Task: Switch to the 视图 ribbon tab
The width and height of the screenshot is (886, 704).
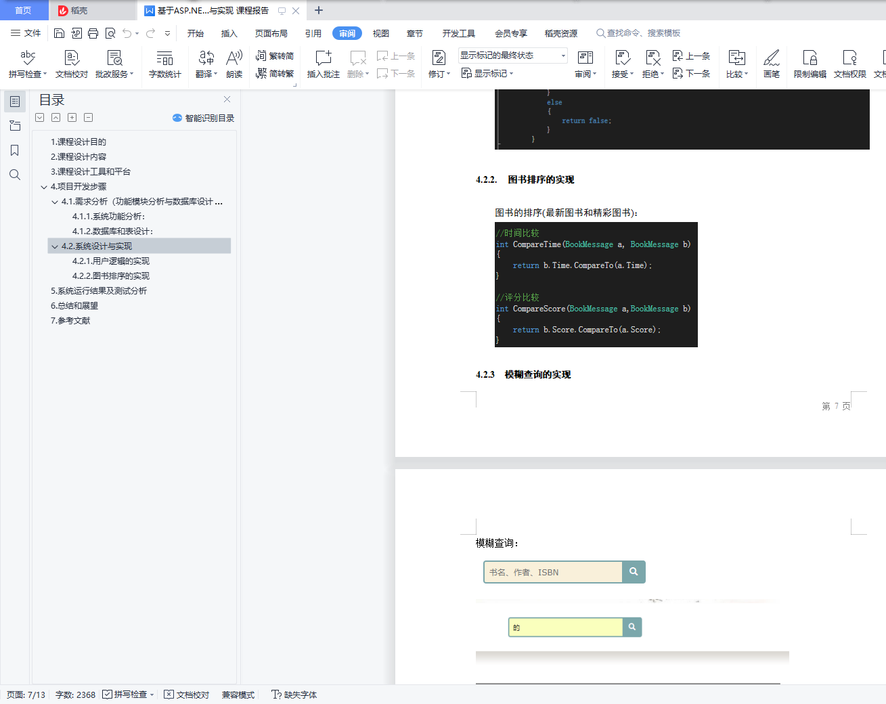Action: tap(381, 33)
